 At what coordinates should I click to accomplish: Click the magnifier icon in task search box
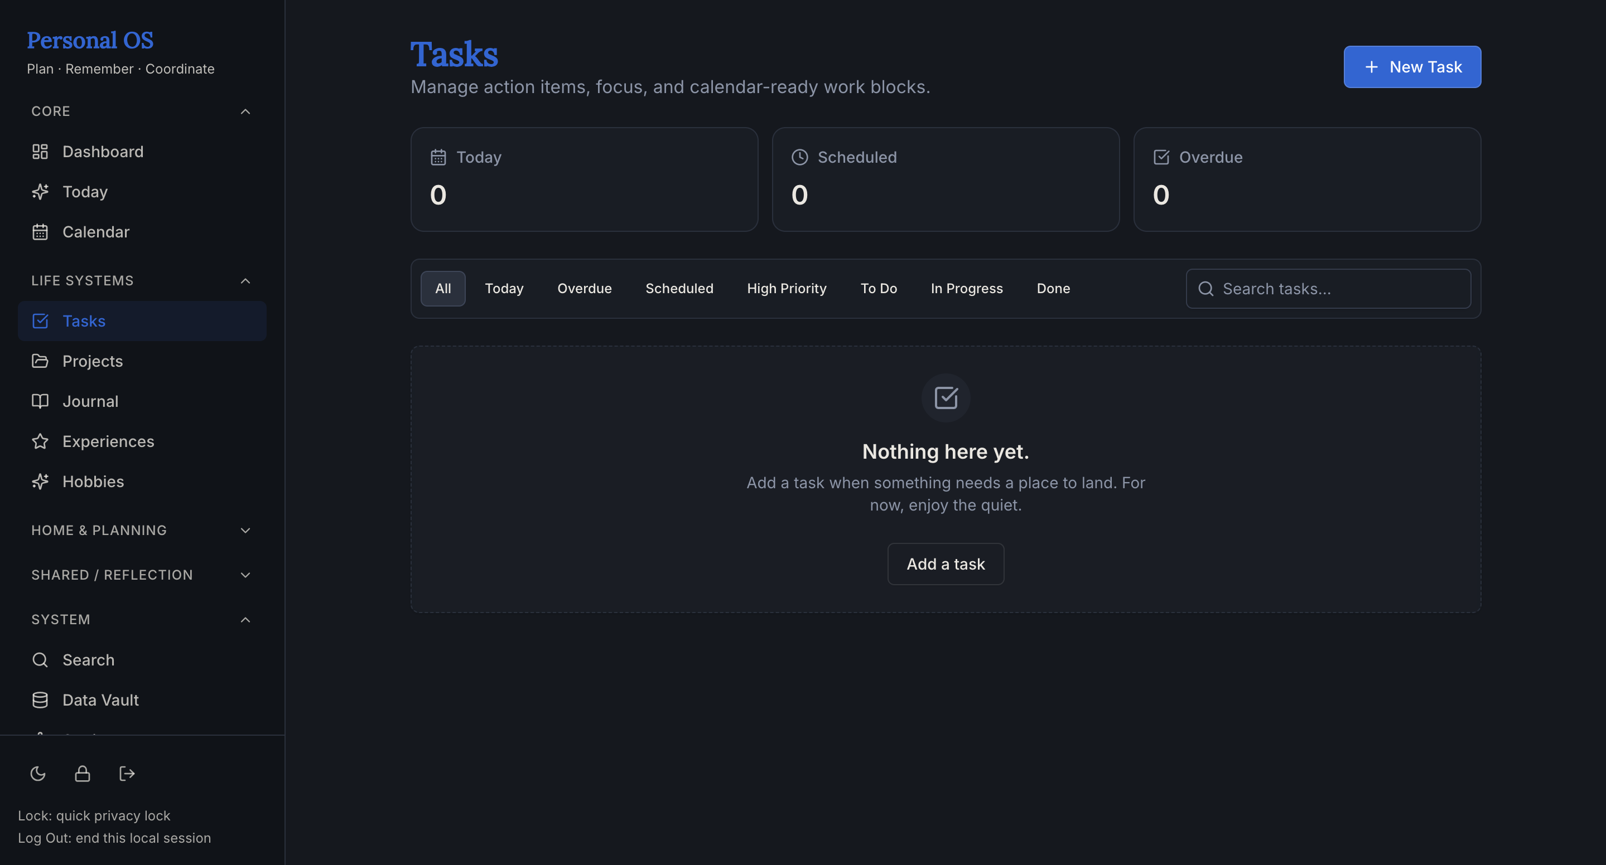point(1205,288)
